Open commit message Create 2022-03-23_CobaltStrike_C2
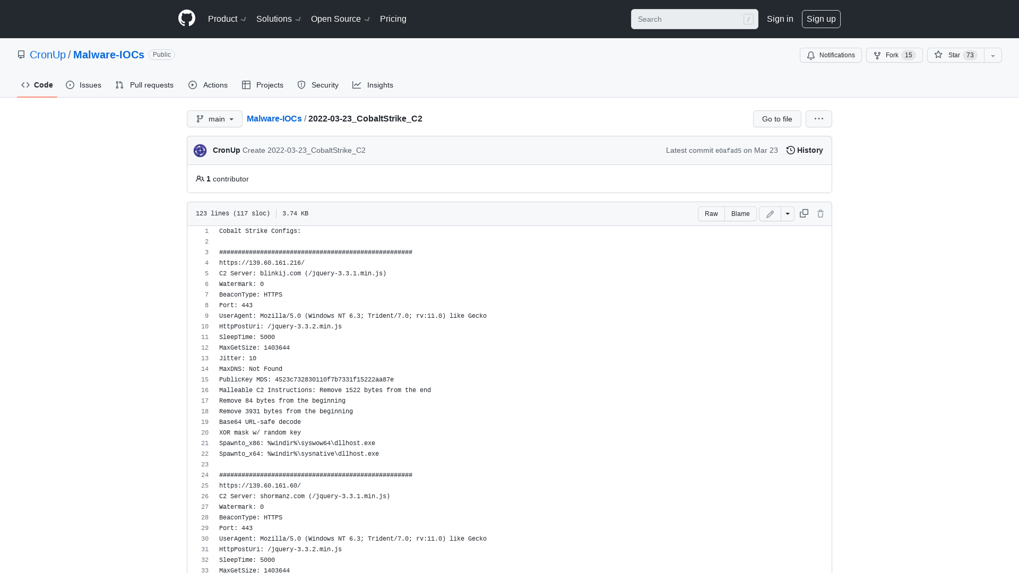Viewport: 1019px width, 573px height. 304,150
